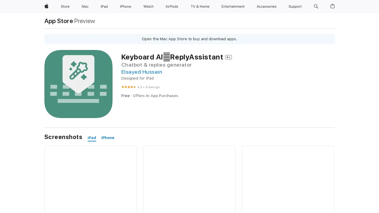Select the iPad screenshots tab
This screenshot has height=213, width=379.
point(92,138)
